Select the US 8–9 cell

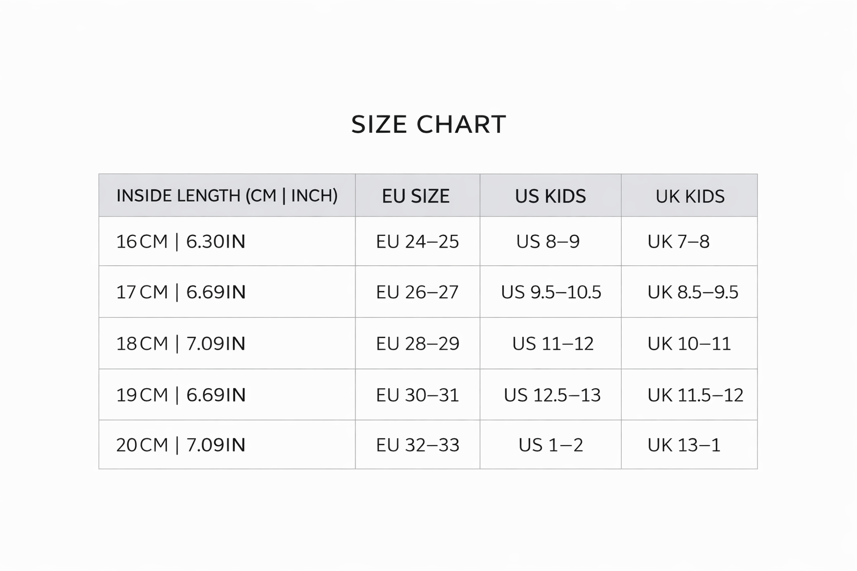(x=548, y=241)
